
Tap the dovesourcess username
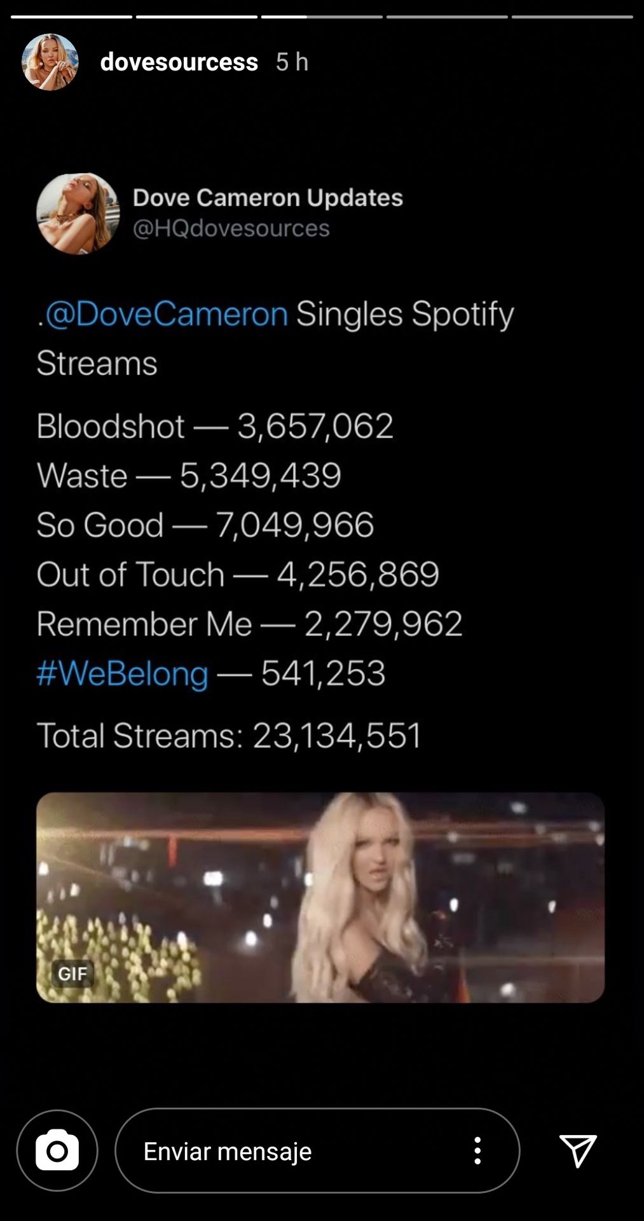coord(179,62)
